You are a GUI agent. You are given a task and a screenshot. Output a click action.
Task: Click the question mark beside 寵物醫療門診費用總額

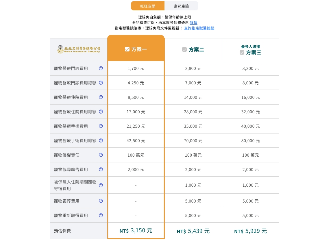coord(101,83)
